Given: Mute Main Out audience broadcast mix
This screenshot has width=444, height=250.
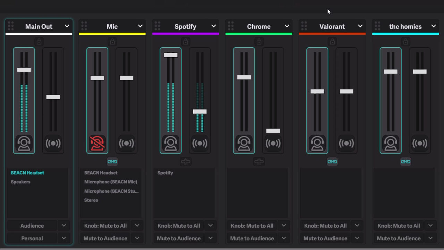Looking at the screenshot, I should pyautogui.click(x=53, y=143).
